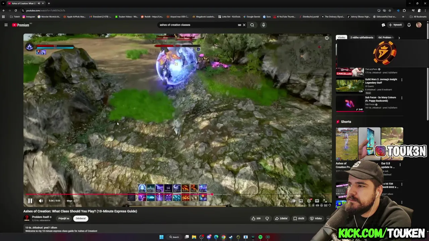The height and width of the screenshot is (241, 429).
Task: Show more filter chips arrow
Action: [399, 38]
